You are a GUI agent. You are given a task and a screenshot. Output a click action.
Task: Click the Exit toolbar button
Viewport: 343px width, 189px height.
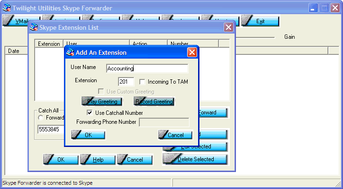260,21
